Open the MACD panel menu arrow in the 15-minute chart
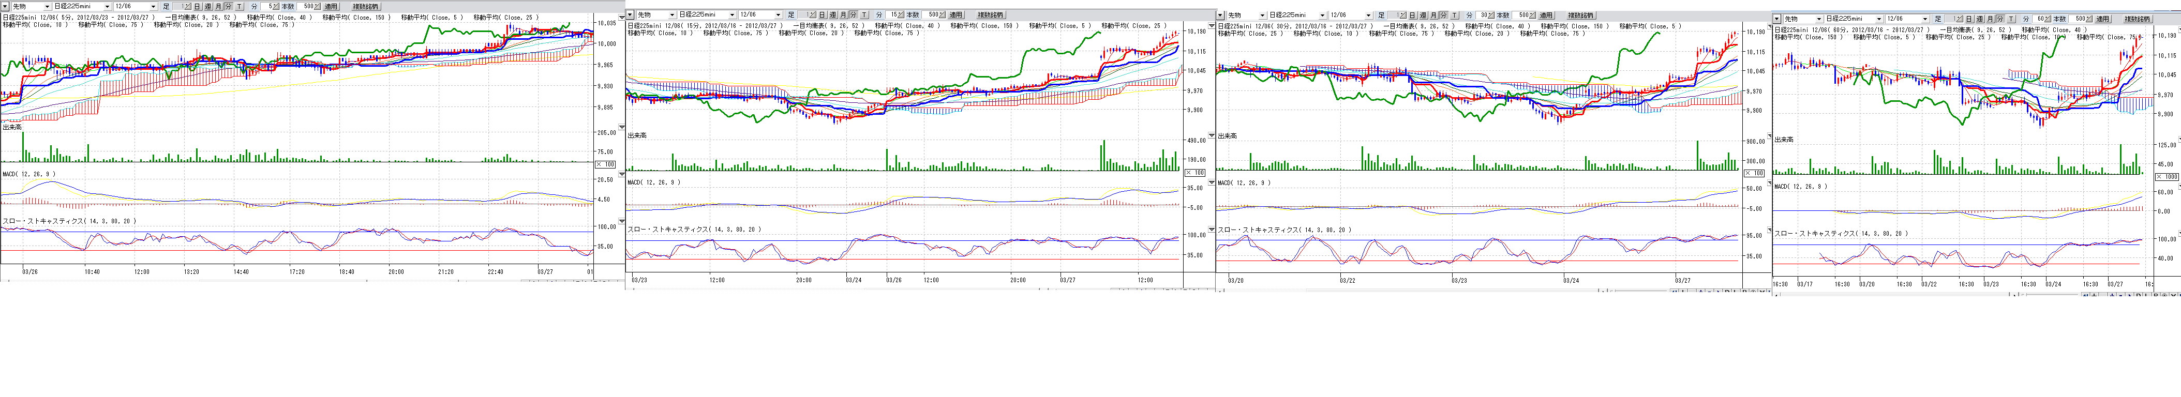Screen dimensions: 2181x397 point(1212,182)
